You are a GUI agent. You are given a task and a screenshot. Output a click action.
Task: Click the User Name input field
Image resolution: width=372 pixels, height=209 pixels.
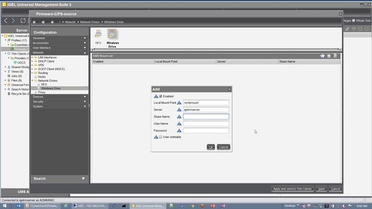(x=206, y=124)
